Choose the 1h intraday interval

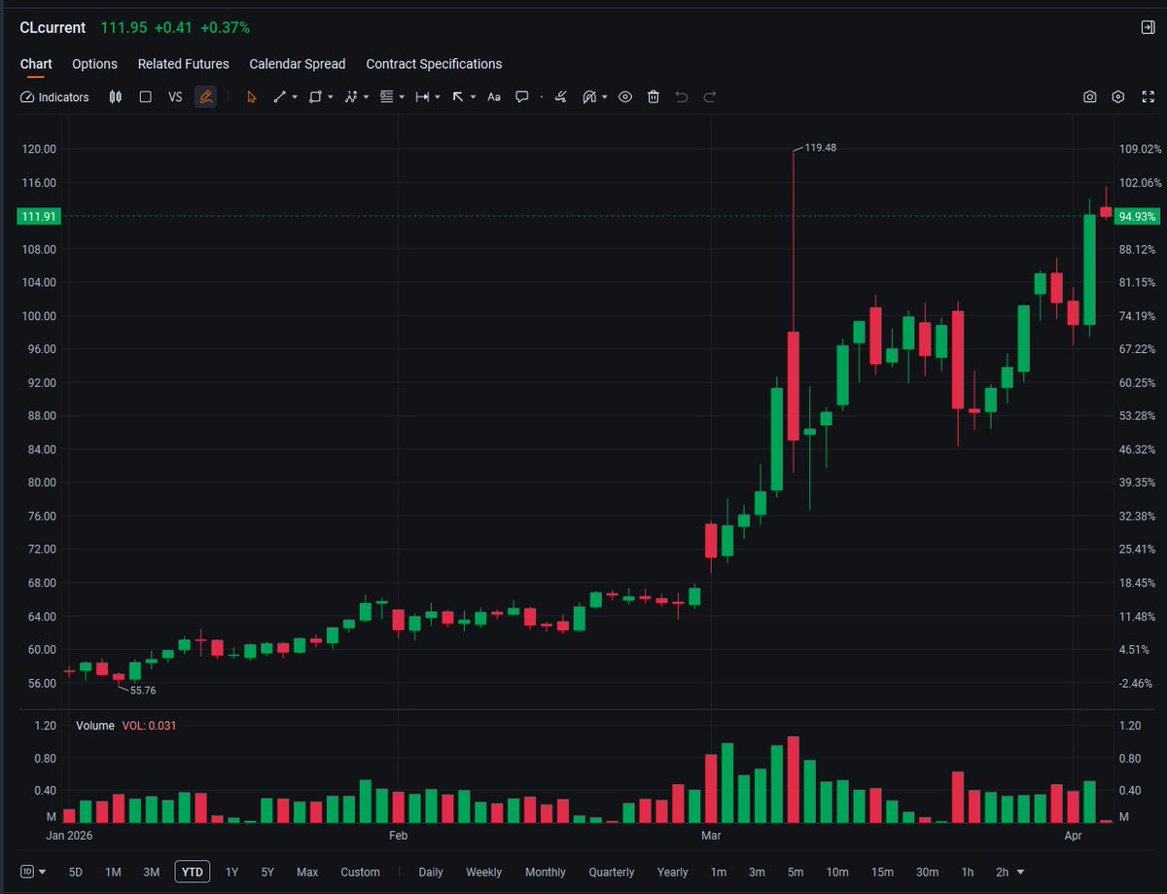coord(967,872)
